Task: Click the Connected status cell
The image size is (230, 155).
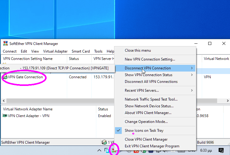Action: click(78, 77)
